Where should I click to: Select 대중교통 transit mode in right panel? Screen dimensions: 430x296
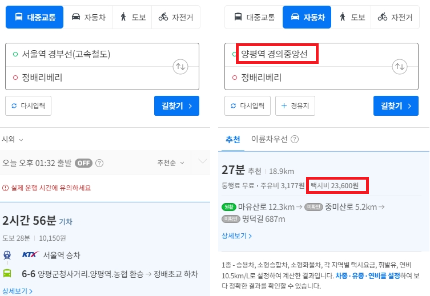click(x=254, y=17)
